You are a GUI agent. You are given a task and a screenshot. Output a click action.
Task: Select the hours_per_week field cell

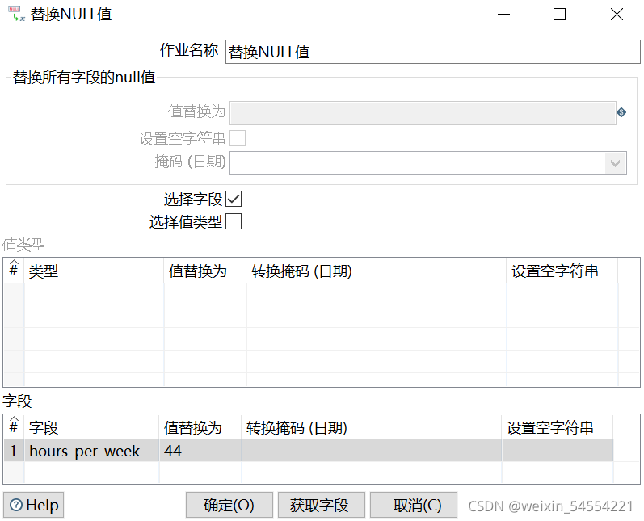click(91, 451)
